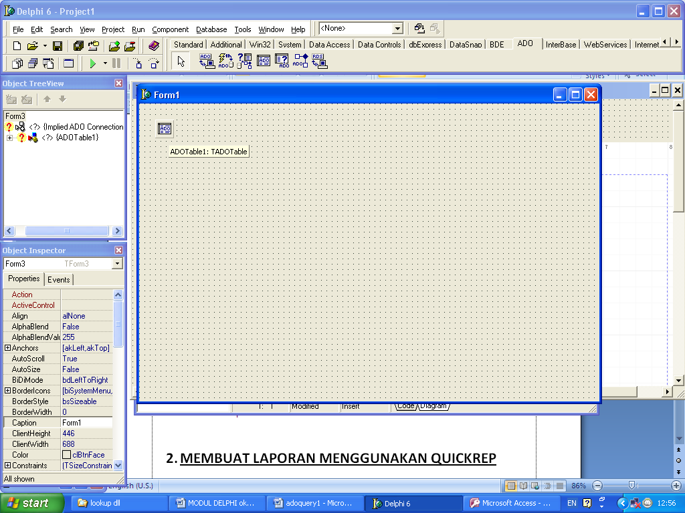The height and width of the screenshot is (513, 685).
Task: Switch Word to Web Layout view
Action: 535,486
